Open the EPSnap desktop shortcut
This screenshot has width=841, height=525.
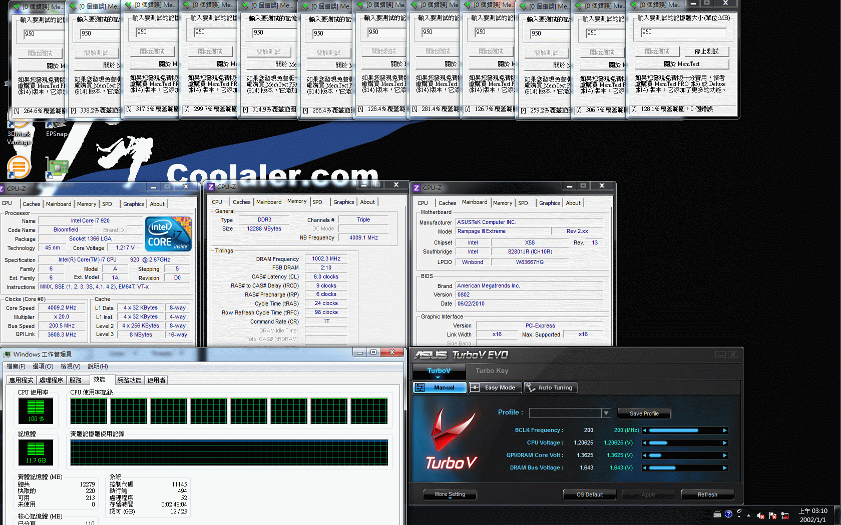tap(56, 129)
